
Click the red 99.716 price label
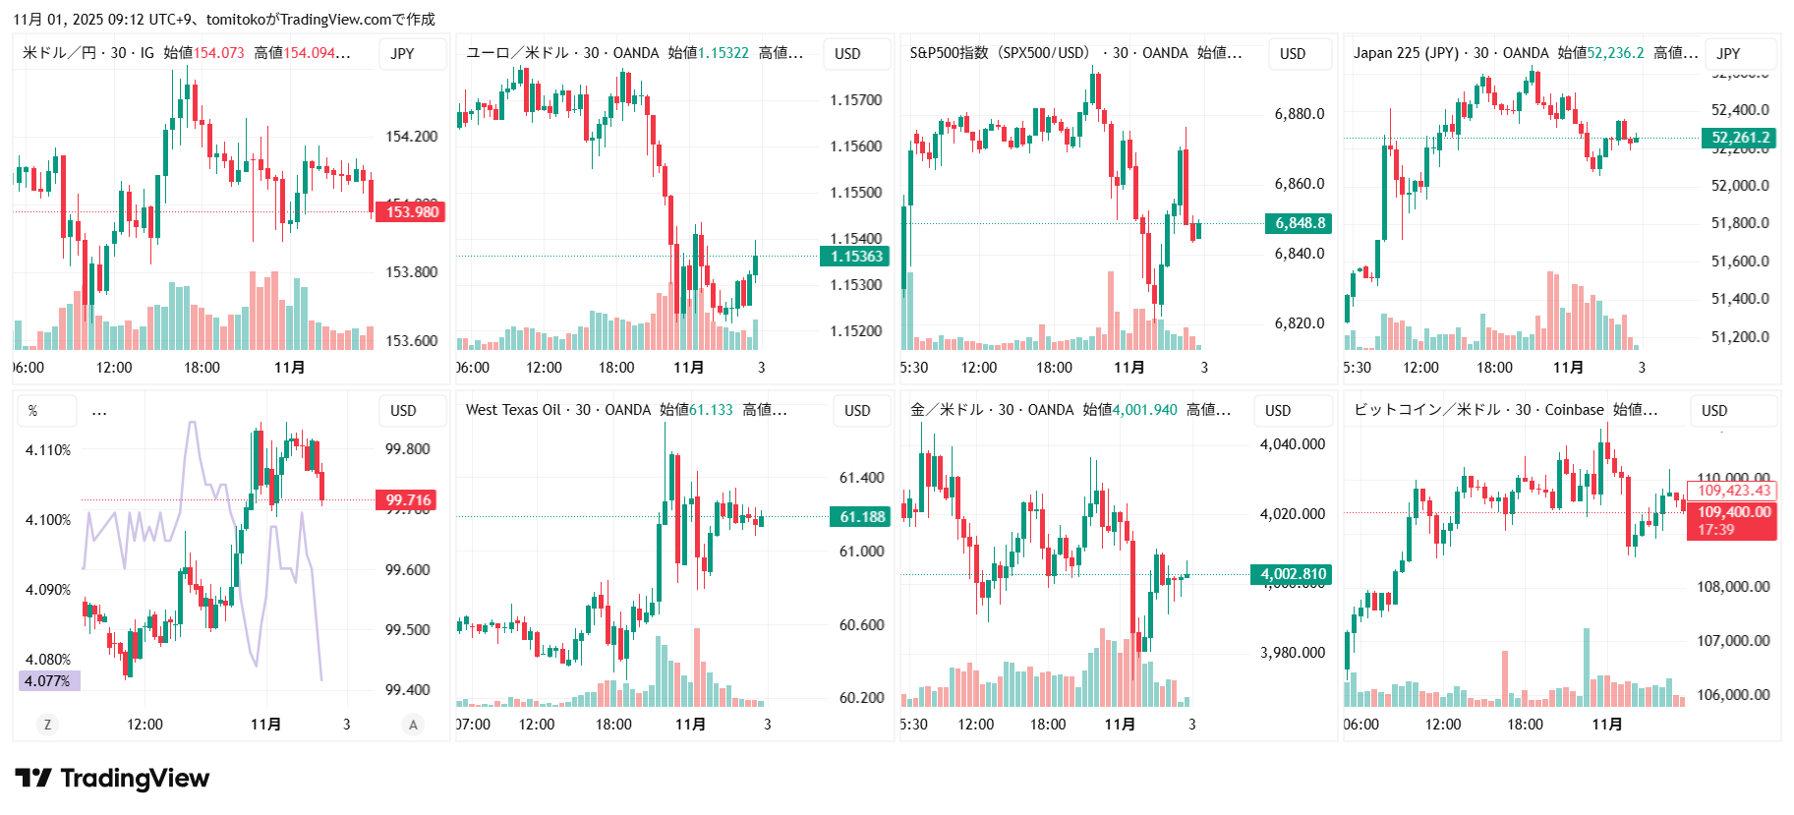pos(408,500)
